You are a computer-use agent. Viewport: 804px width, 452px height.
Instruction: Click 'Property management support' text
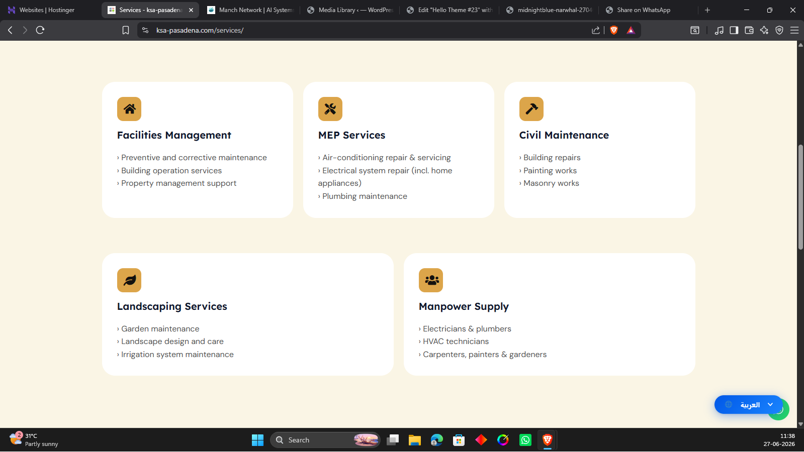coord(178,183)
